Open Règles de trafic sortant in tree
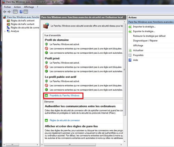This screenshot has height=147, width=174. tap(23, 24)
